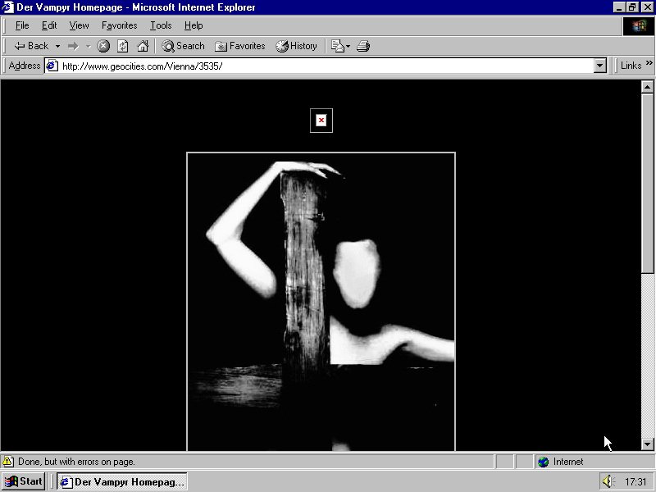This screenshot has height=492, width=656.
Task: Click the Windows Start button
Action: coord(24,481)
